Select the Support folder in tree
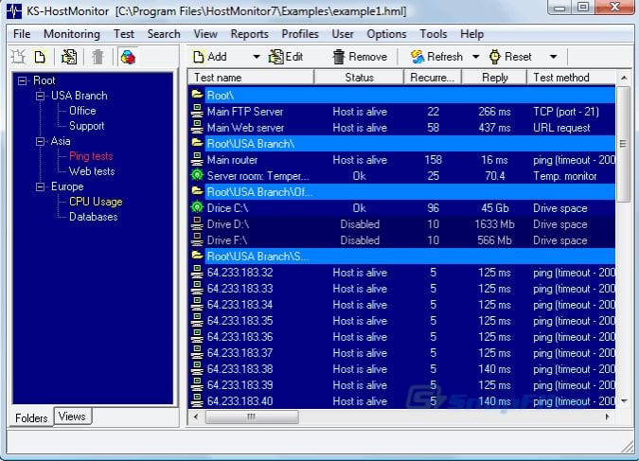This screenshot has height=461, width=639. pyautogui.click(x=87, y=126)
